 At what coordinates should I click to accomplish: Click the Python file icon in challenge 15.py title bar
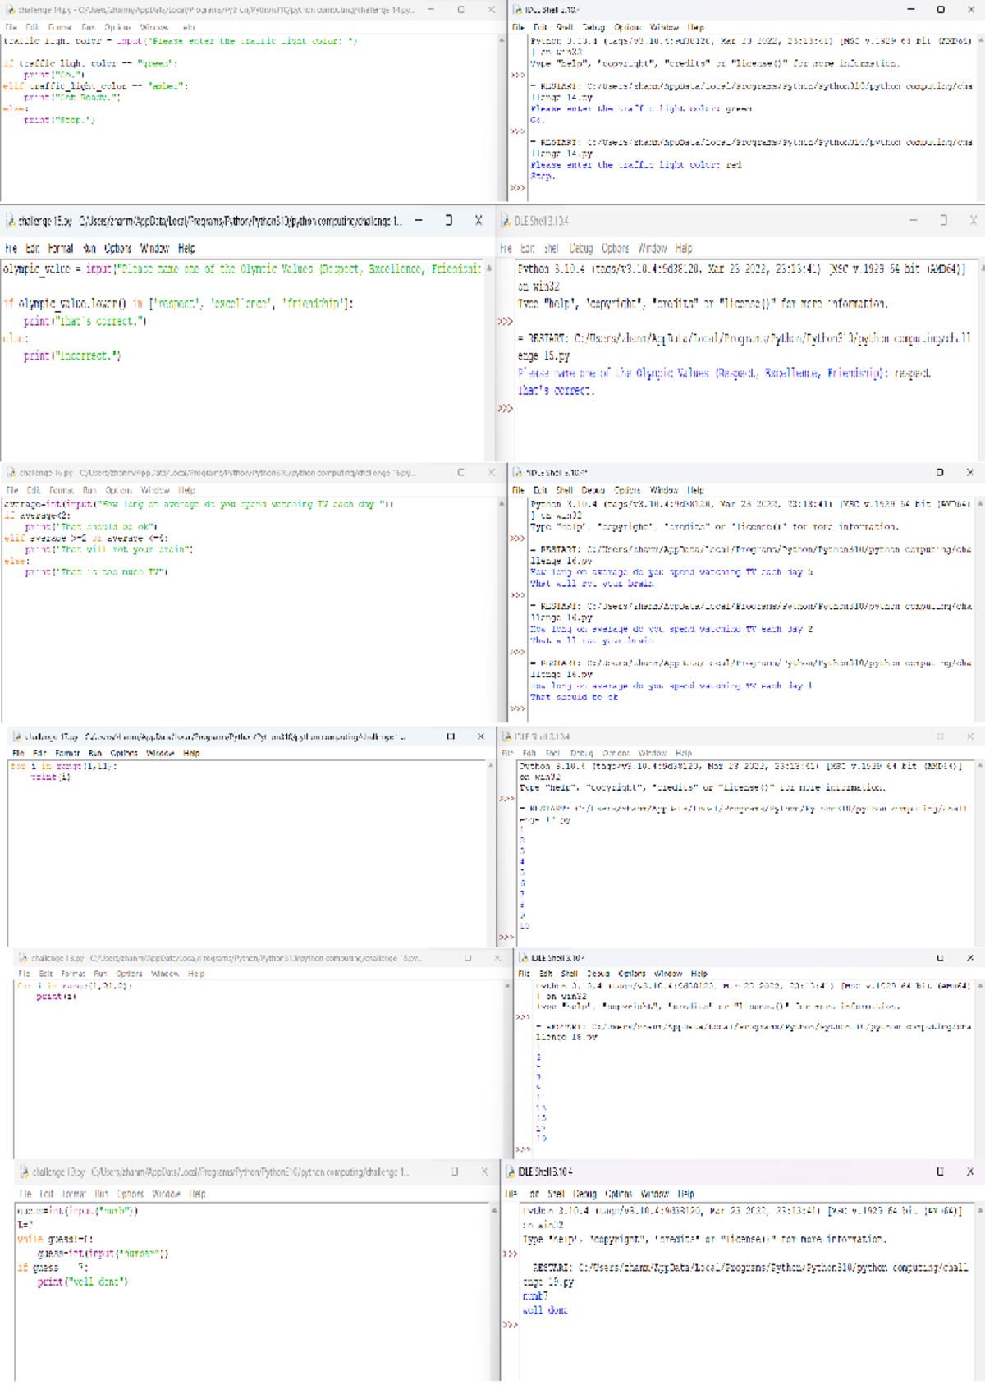[x=11, y=221]
